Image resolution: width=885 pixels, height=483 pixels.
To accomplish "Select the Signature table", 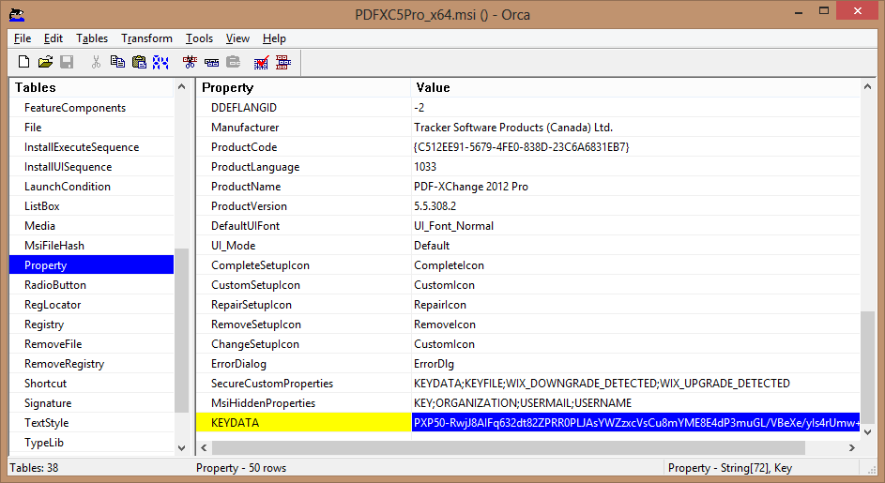I will click(91, 403).
